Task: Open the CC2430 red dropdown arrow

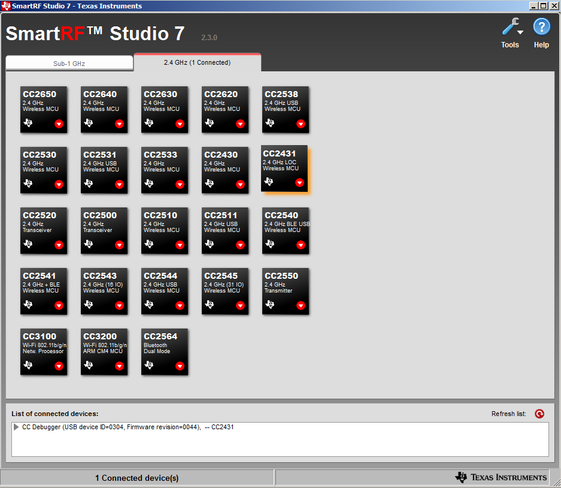Action: point(241,185)
